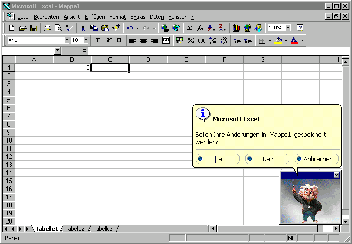Image resolution: width=352 pixels, height=244 pixels.
Task: Choose Abbrechen in assistant balloon
Action: [x=316, y=159]
